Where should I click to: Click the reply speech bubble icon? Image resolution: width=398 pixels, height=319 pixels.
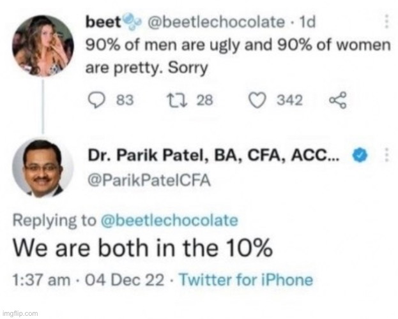(x=96, y=100)
